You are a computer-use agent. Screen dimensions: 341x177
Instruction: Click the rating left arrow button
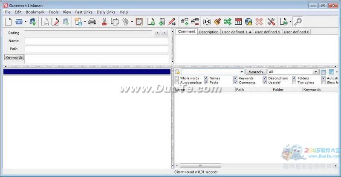coord(157,33)
